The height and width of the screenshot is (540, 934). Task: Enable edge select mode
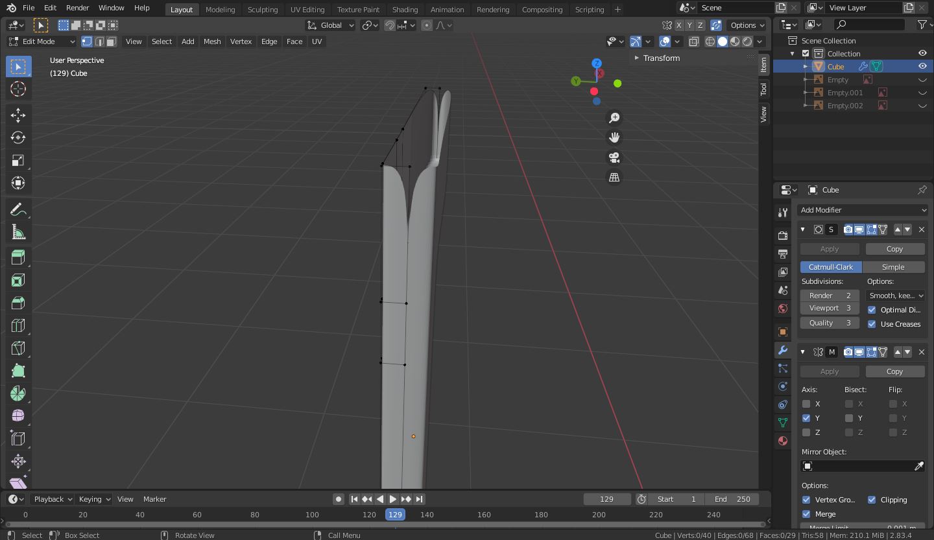point(99,41)
